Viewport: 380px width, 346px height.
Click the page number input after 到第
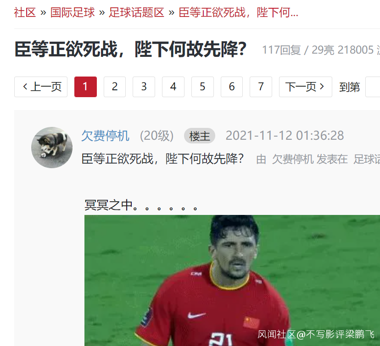coord(373,87)
